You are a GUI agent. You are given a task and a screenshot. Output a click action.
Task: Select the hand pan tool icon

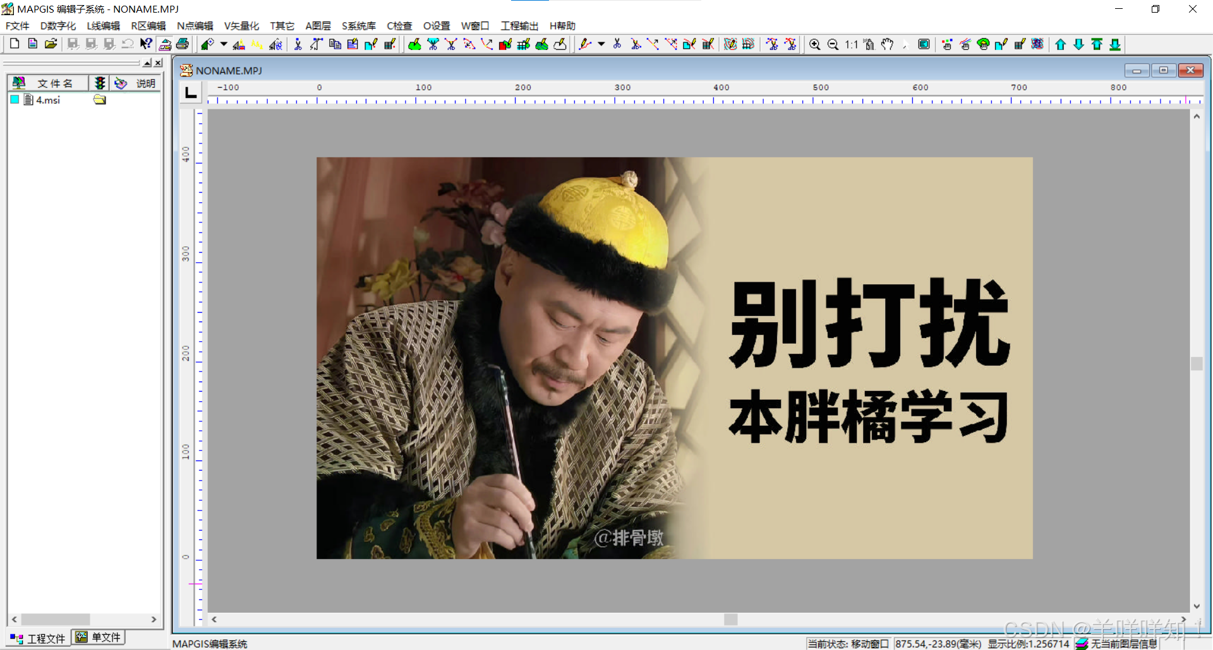(x=888, y=44)
